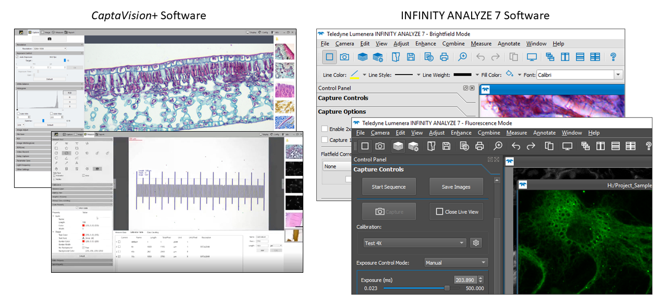Screen dimensions: 666x304
Task: Click scroll-up arrow in Fluorescence Control Panel
Action: click(497, 181)
